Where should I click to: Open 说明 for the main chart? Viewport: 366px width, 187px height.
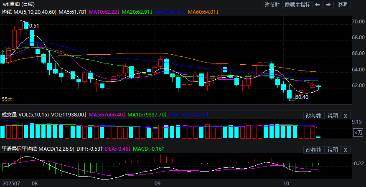coord(342,5)
